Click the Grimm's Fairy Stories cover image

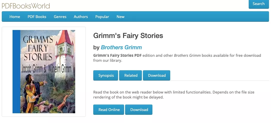[x=44, y=71]
